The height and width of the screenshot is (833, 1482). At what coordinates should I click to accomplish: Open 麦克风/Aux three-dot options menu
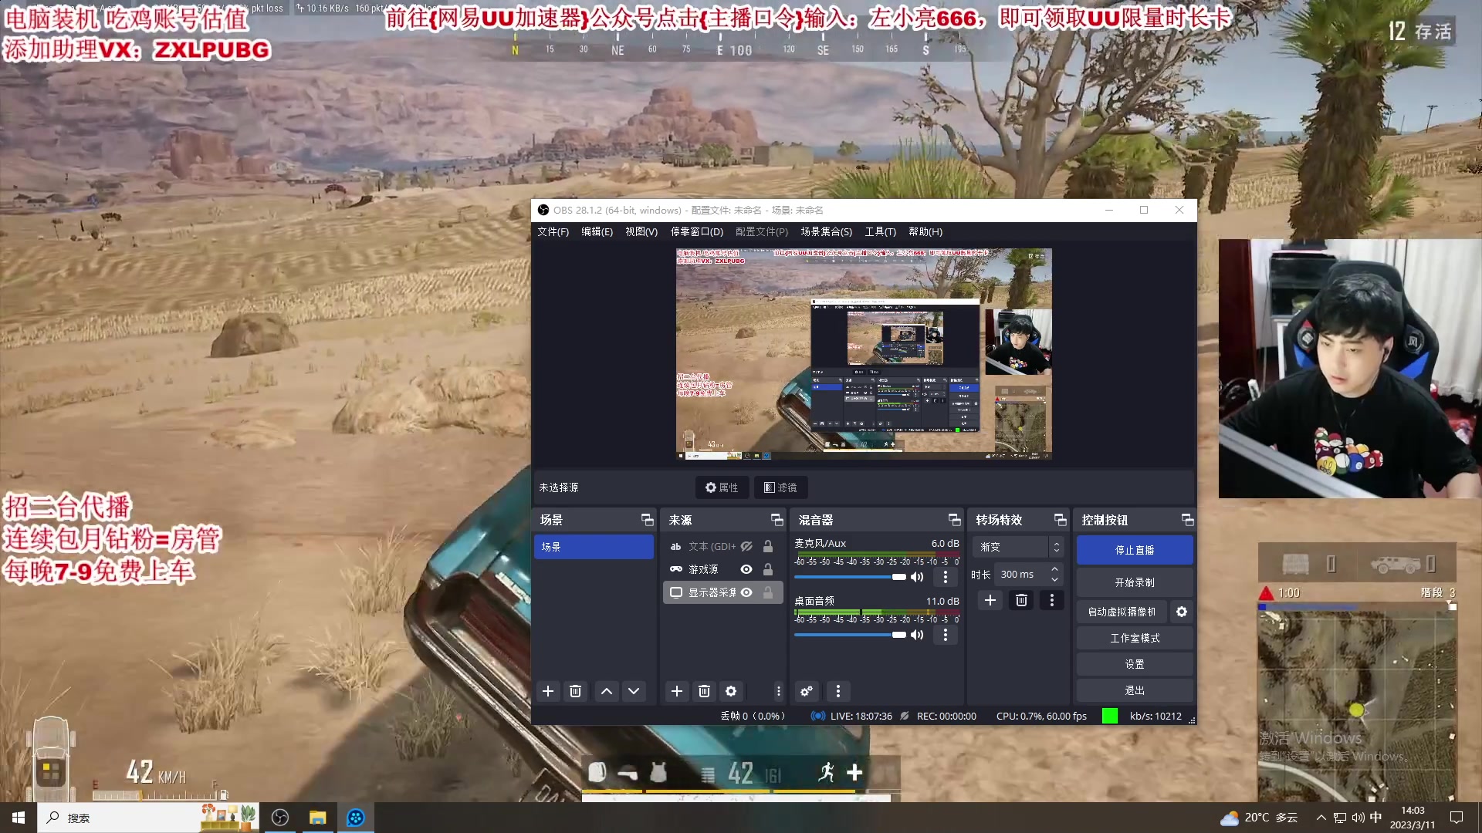[x=945, y=577]
